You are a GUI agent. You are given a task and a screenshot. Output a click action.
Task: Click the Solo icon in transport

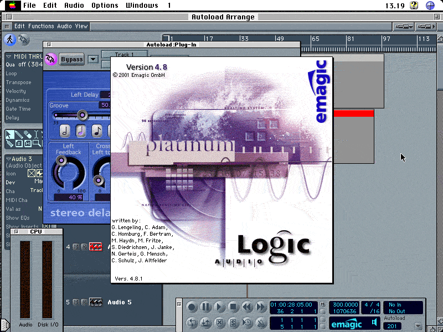pyautogui.click(x=234, y=323)
